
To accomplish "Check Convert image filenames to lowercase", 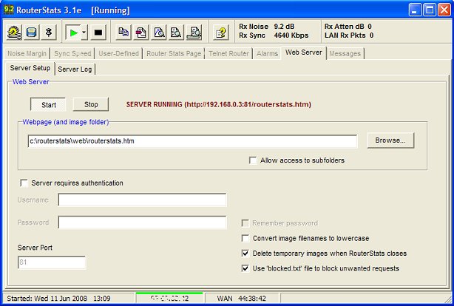I will [246, 238].
